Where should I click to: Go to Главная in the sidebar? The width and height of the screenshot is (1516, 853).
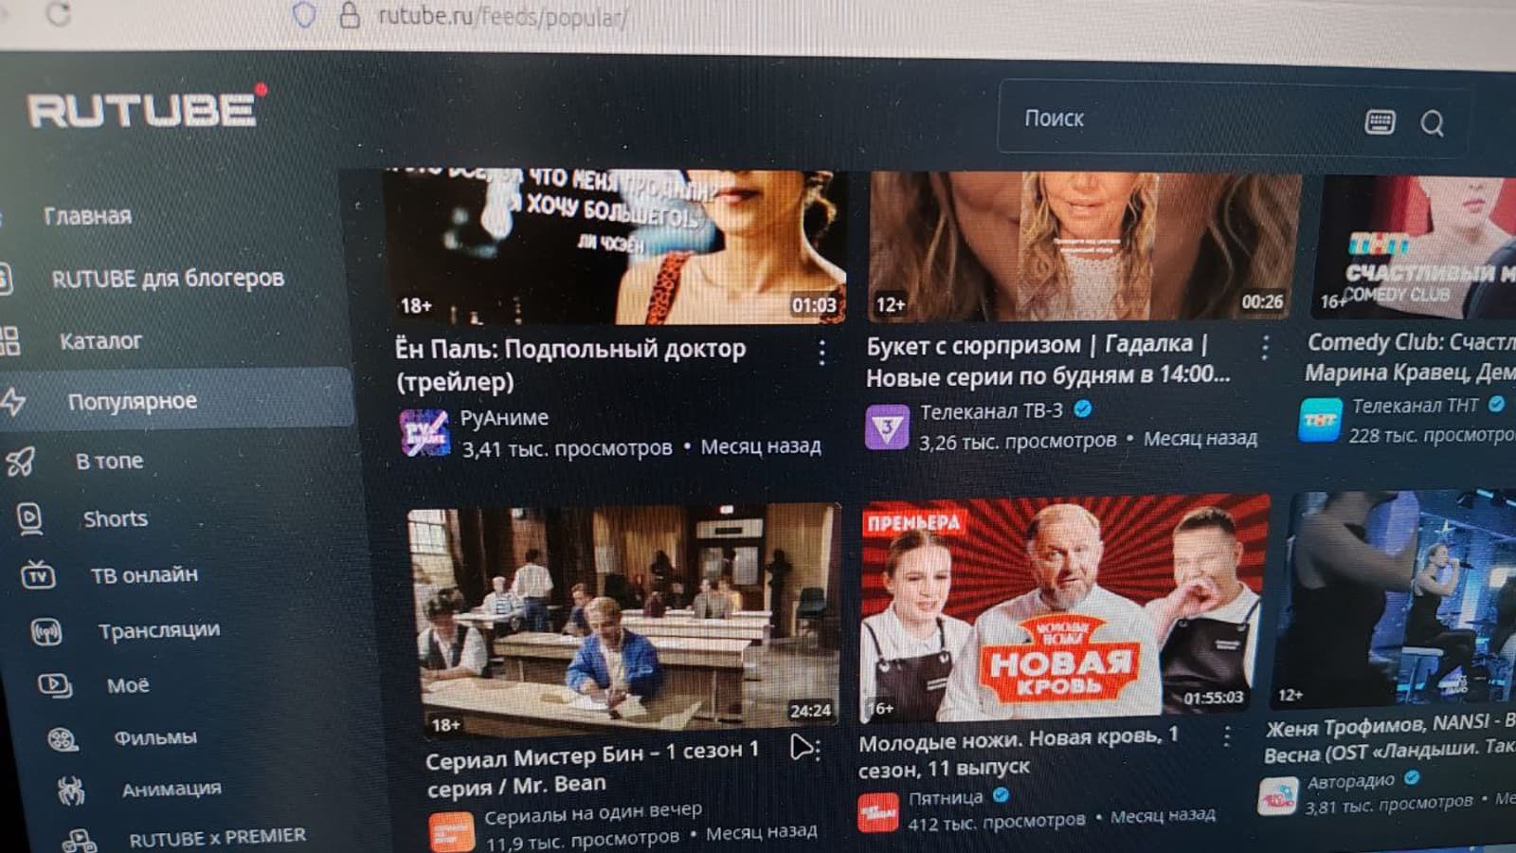pyautogui.click(x=87, y=216)
